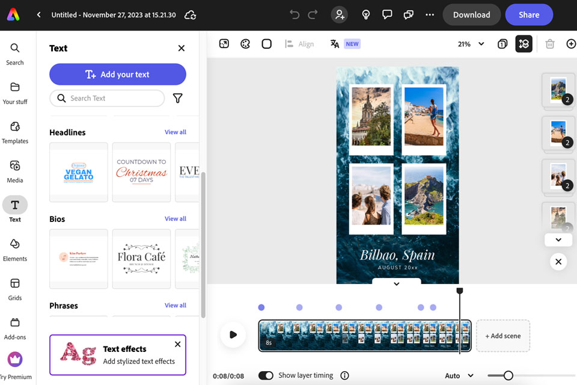The width and height of the screenshot is (577, 385).
Task: Undo the last action
Action: point(295,14)
